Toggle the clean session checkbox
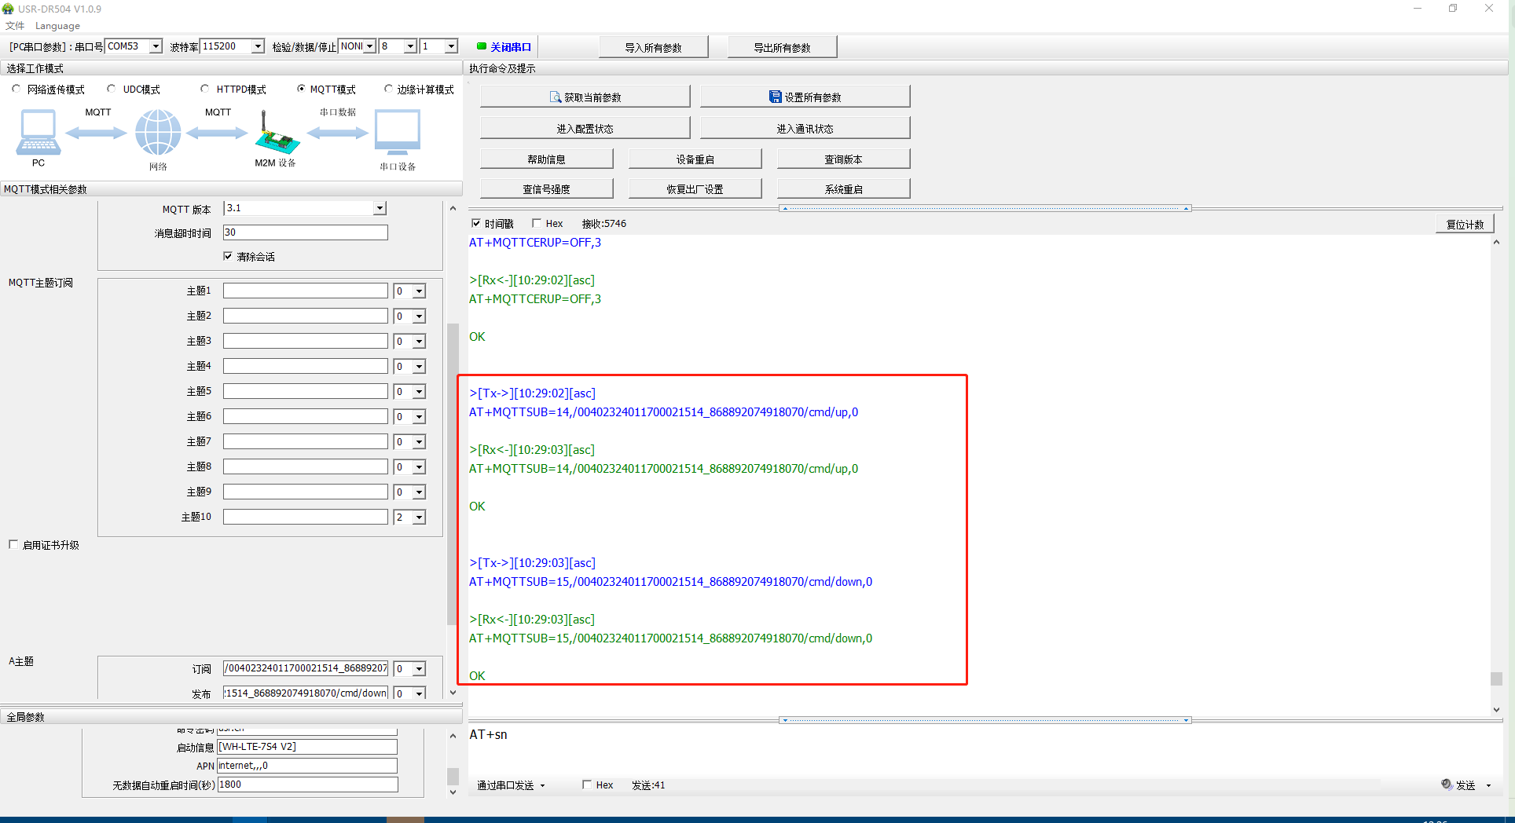This screenshot has width=1515, height=823. click(x=228, y=257)
